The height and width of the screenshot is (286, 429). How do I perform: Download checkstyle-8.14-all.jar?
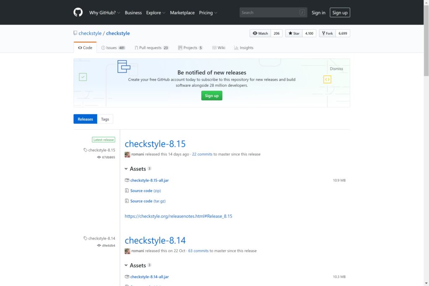click(150, 277)
